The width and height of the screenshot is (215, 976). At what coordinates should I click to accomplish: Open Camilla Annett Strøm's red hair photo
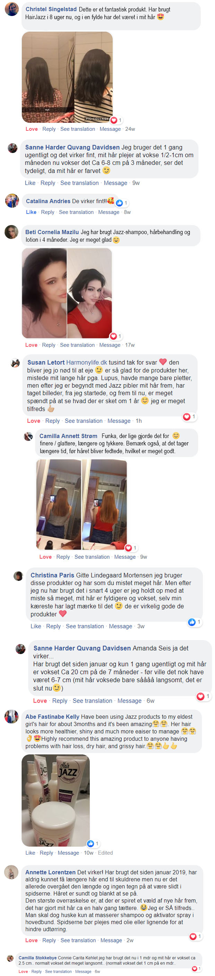click(x=81, y=504)
